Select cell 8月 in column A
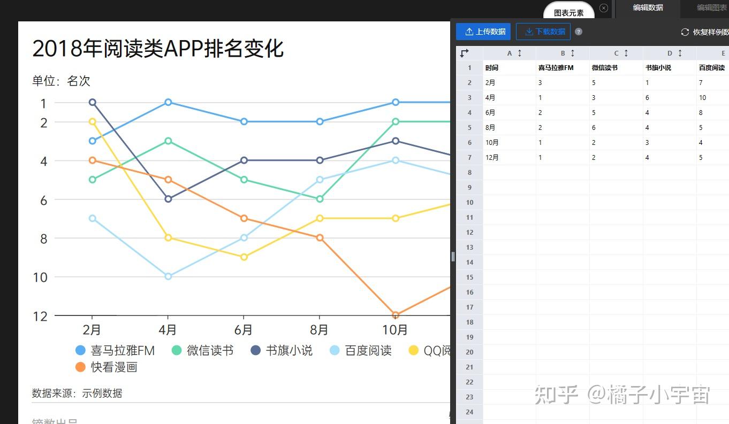Image resolution: width=729 pixels, height=424 pixels. 509,128
